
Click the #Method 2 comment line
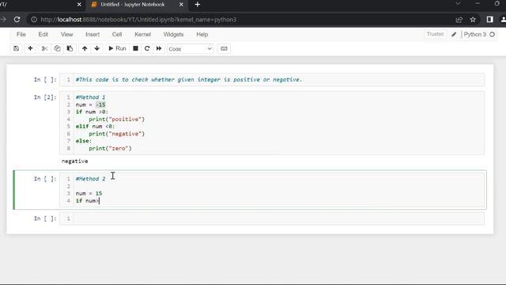click(x=90, y=179)
